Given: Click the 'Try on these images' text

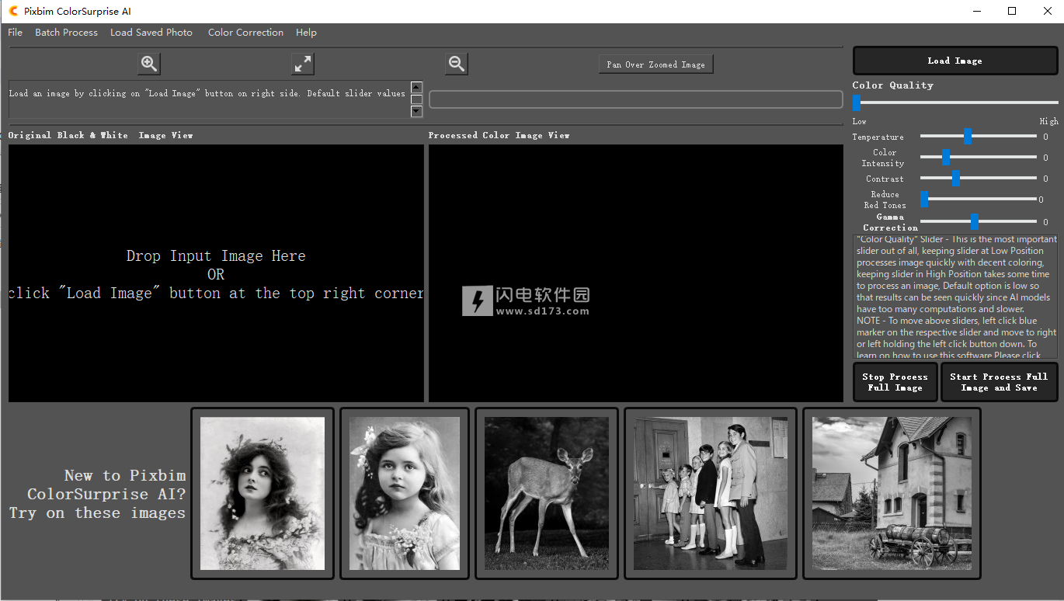Looking at the screenshot, I should tap(97, 513).
